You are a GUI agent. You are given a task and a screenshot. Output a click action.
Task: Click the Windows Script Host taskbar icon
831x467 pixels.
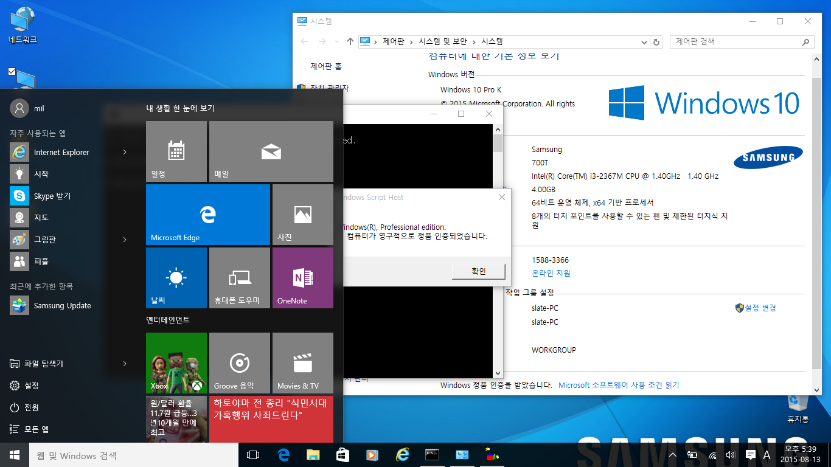click(x=492, y=455)
